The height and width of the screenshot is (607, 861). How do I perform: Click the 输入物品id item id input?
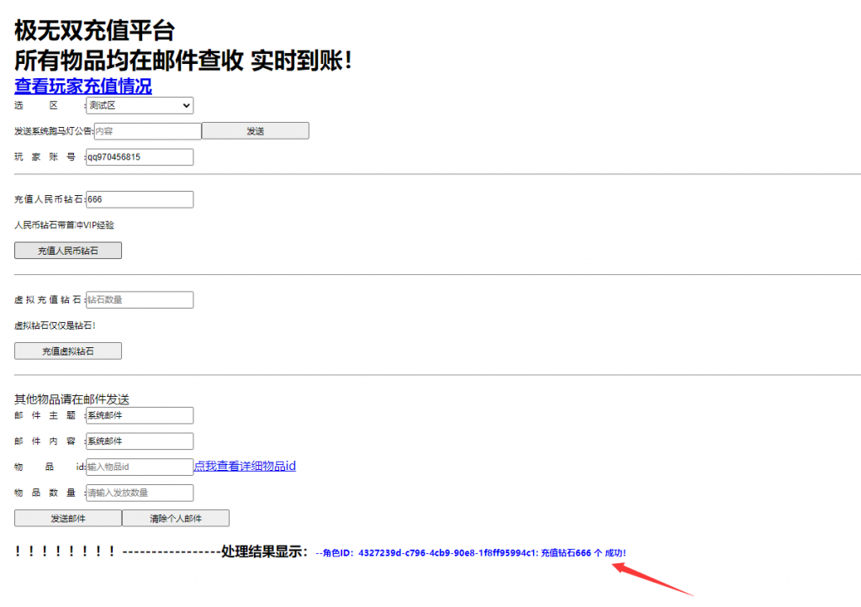tap(139, 466)
